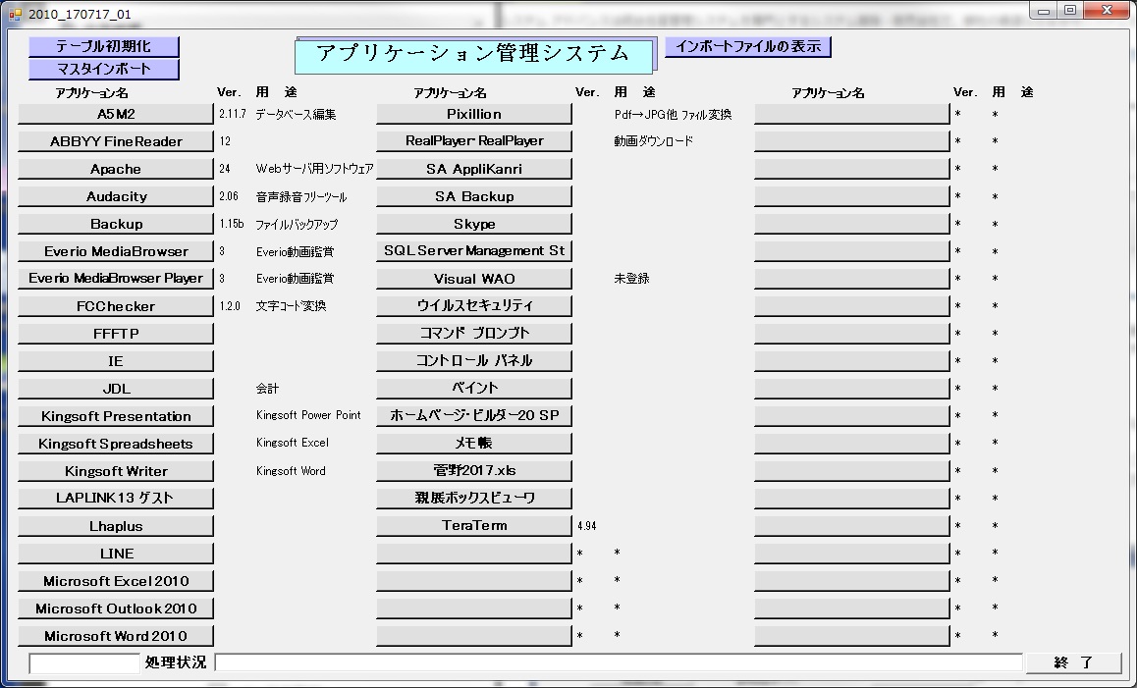The width and height of the screenshot is (1137, 688).
Task: Click the input box left of 処理状況
Action: pyautogui.click(x=84, y=662)
